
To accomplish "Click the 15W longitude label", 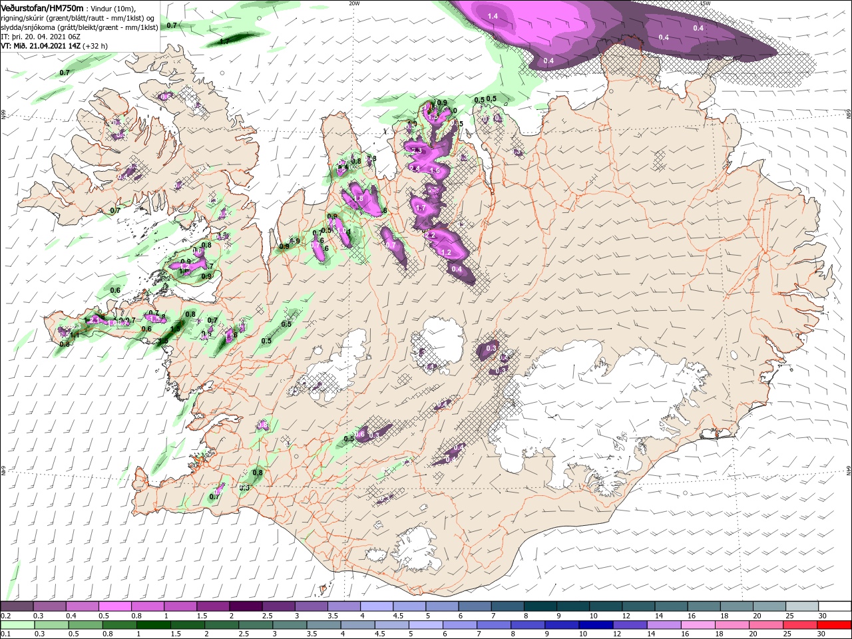I will coord(705,3).
